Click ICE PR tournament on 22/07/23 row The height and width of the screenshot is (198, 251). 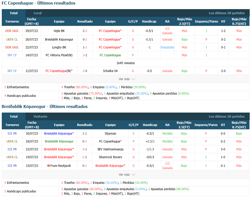12,149
